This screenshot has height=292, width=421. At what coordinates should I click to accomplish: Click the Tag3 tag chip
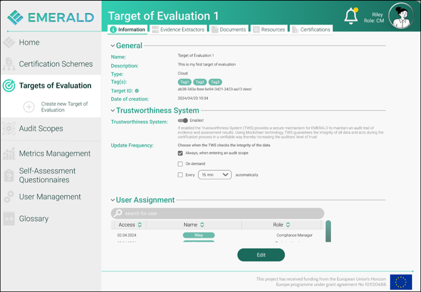pos(215,82)
